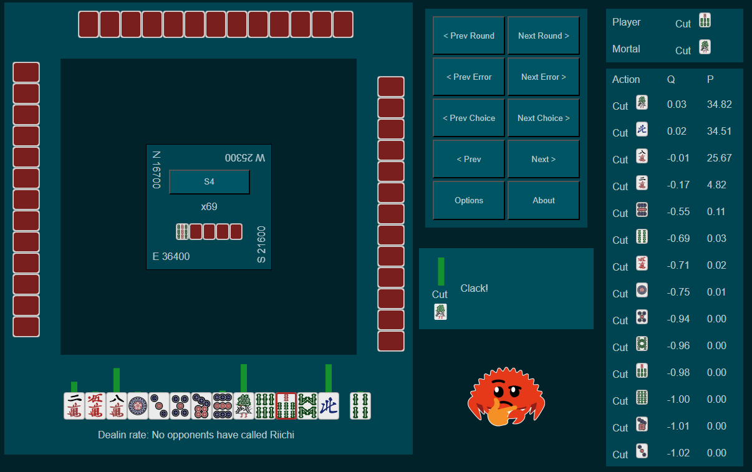Jump to the next error
Screen dimensions: 752x472
click(544, 77)
